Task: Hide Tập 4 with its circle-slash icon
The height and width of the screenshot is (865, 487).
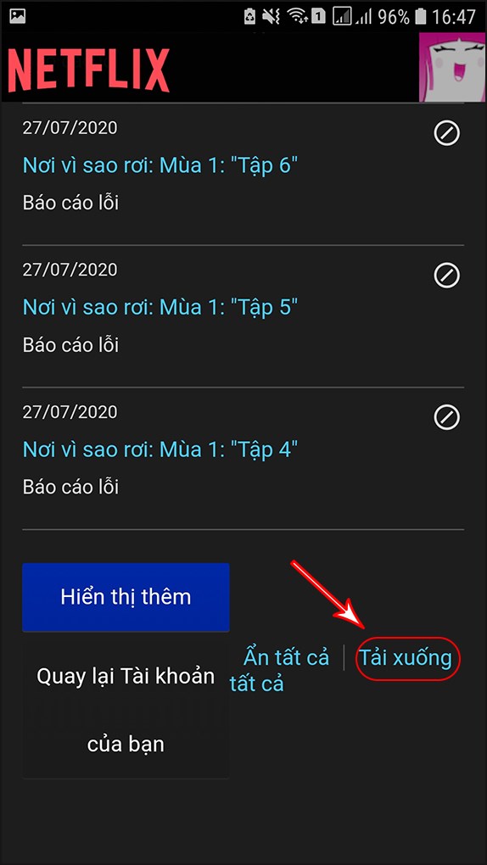Action: (x=446, y=417)
